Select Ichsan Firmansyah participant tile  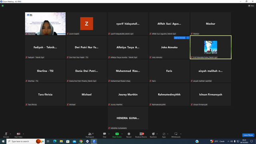tap(210, 94)
